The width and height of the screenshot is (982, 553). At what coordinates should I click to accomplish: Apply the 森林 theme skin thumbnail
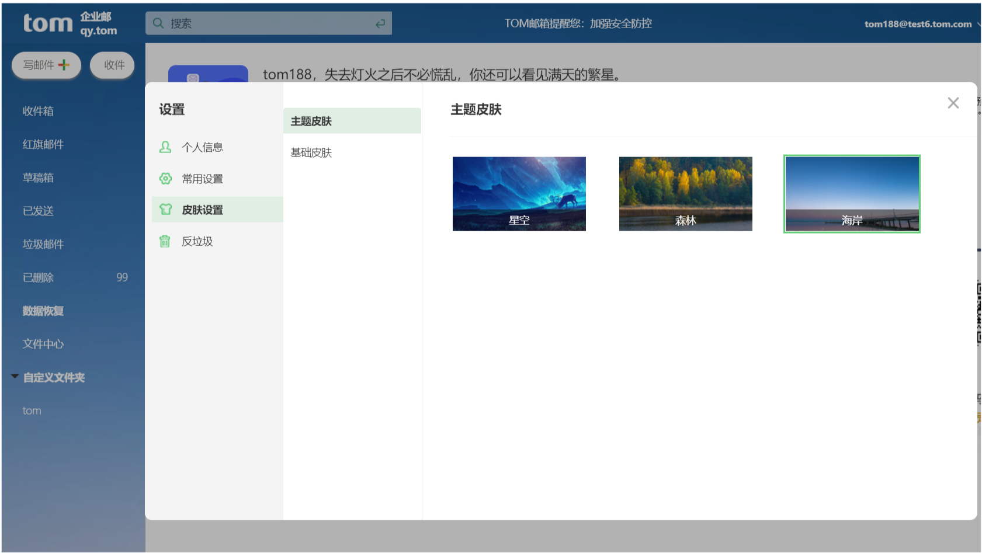(x=685, y=193)
